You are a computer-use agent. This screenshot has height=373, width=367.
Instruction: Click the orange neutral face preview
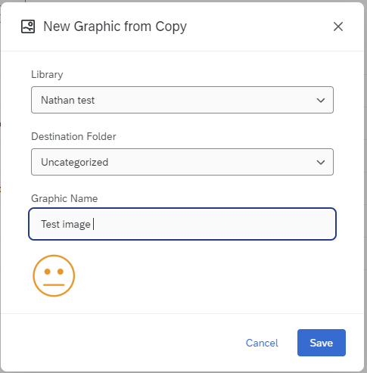pyautogui.click(x=54, y=275)
